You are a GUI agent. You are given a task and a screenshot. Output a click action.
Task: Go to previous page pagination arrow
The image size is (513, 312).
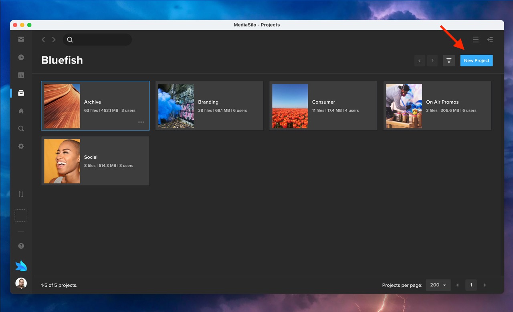[457, 285]
